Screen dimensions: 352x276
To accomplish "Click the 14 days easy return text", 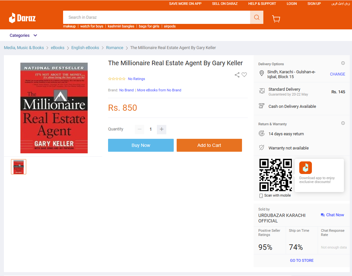I will (286, 134).
